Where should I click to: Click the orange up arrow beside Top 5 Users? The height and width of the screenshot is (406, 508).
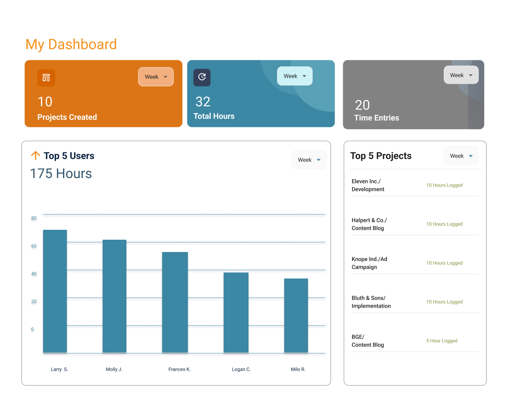click(35, 156)
